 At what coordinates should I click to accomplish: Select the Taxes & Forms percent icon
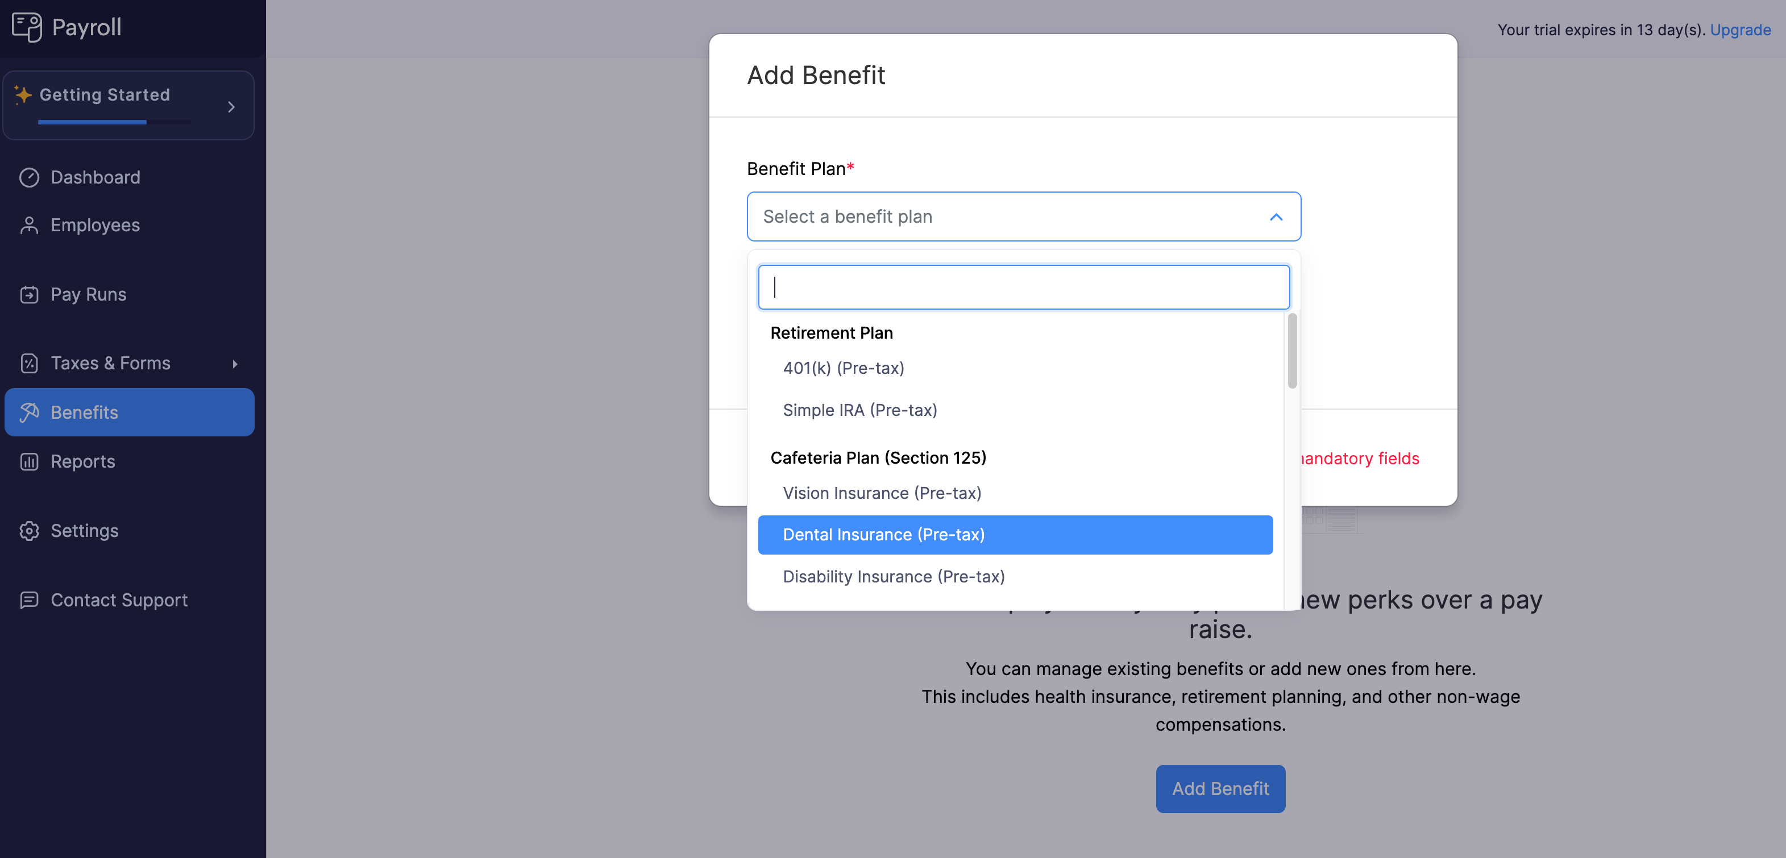click(29, 363)
